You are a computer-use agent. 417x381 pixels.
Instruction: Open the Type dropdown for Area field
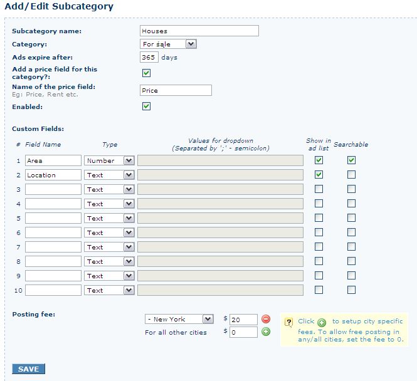(109, 160)
